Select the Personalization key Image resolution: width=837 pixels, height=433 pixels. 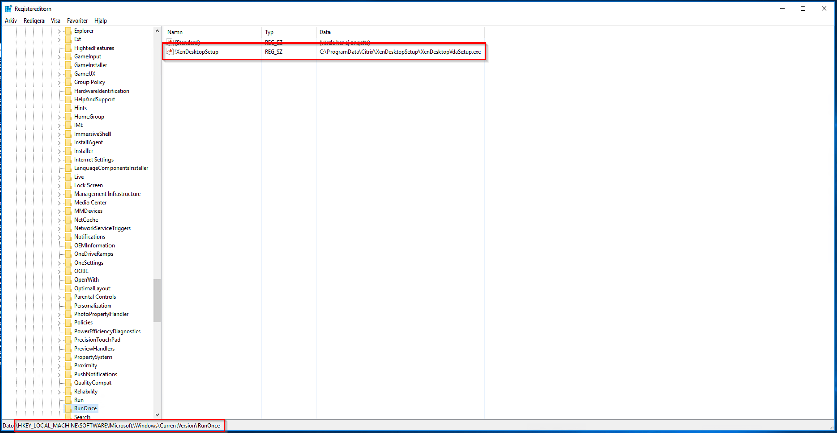point(92,306)
